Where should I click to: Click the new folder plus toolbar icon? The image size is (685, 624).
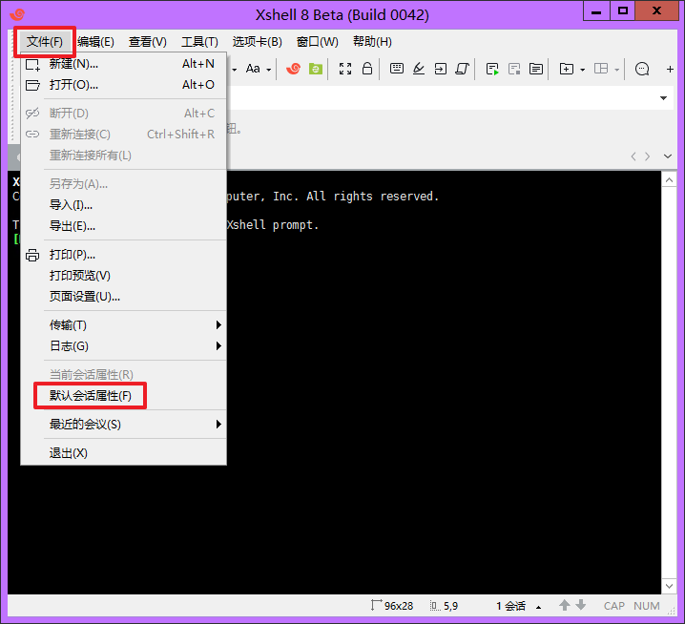pos(567,69)
